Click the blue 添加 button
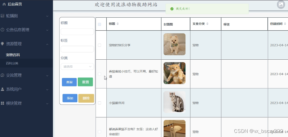The height and width of the screenshot is (137, 288). (x=70, y=98)
